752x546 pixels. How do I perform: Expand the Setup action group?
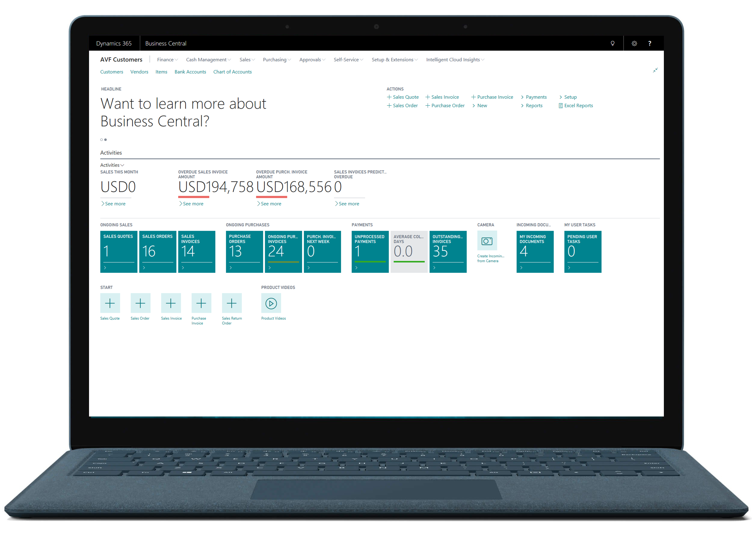[568, 97]
